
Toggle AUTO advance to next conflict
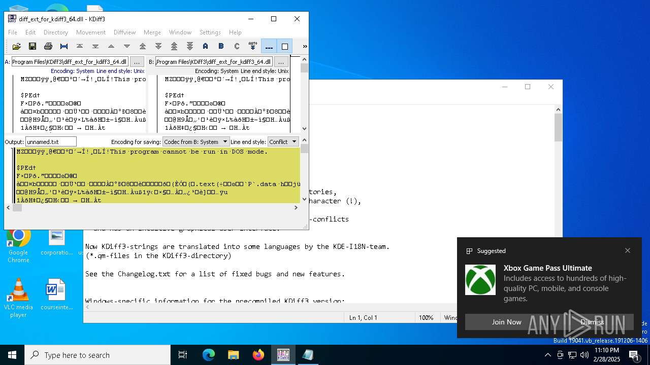(253, 46)
